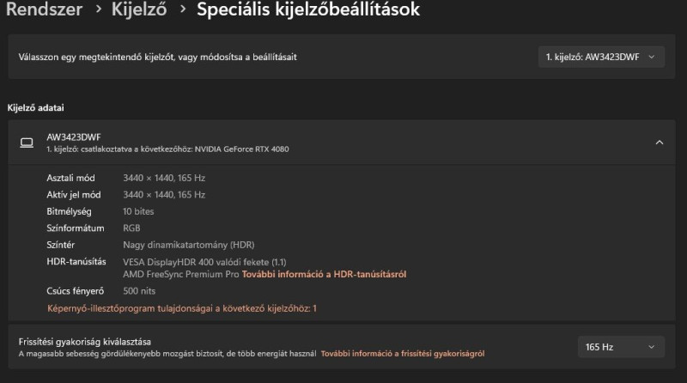Navigate to Kijelző breadcrumb item
Screen dimensions: 687x383
[x=142, y=10]
